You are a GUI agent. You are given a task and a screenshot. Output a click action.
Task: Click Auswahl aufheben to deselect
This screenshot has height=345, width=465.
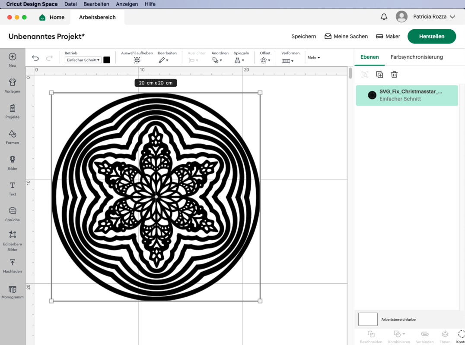click(x=137, y=60)
